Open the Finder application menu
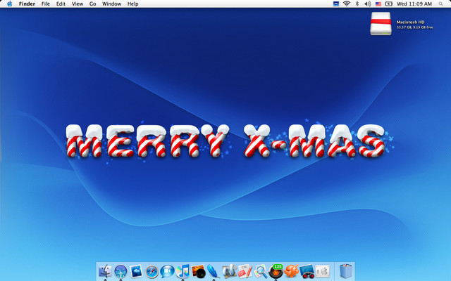This screenshot has width=451, height=281. click(27, 4)
